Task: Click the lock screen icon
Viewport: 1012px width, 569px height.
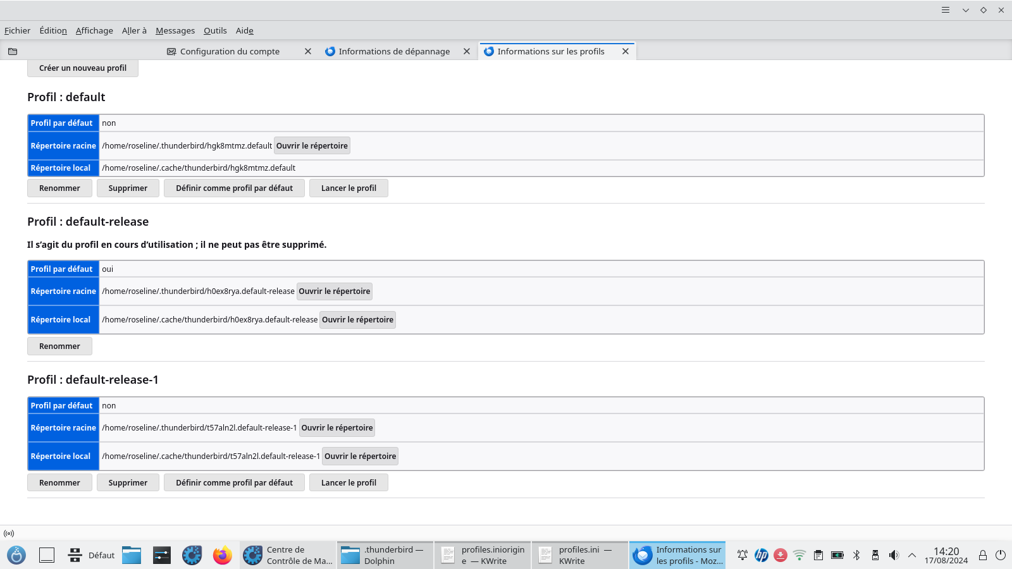Action: tap(983, 555)
